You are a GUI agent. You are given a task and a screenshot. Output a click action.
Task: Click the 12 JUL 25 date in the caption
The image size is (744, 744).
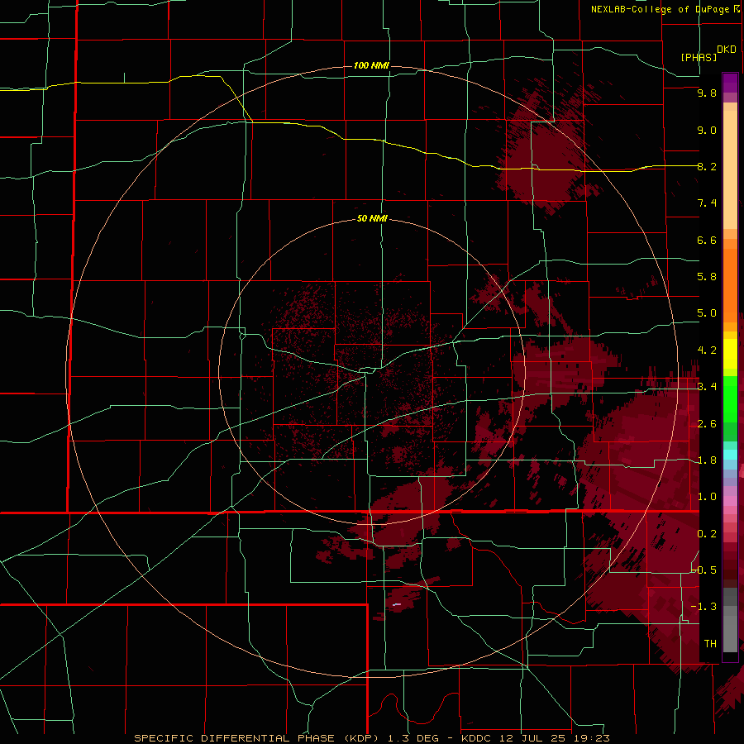point(534,738)
